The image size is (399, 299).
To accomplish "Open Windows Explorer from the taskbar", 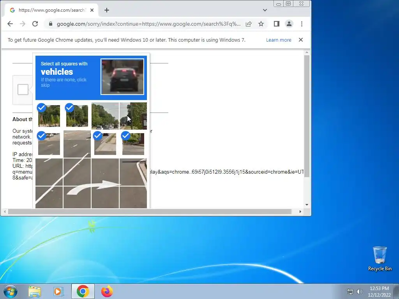I will (35, 292).
